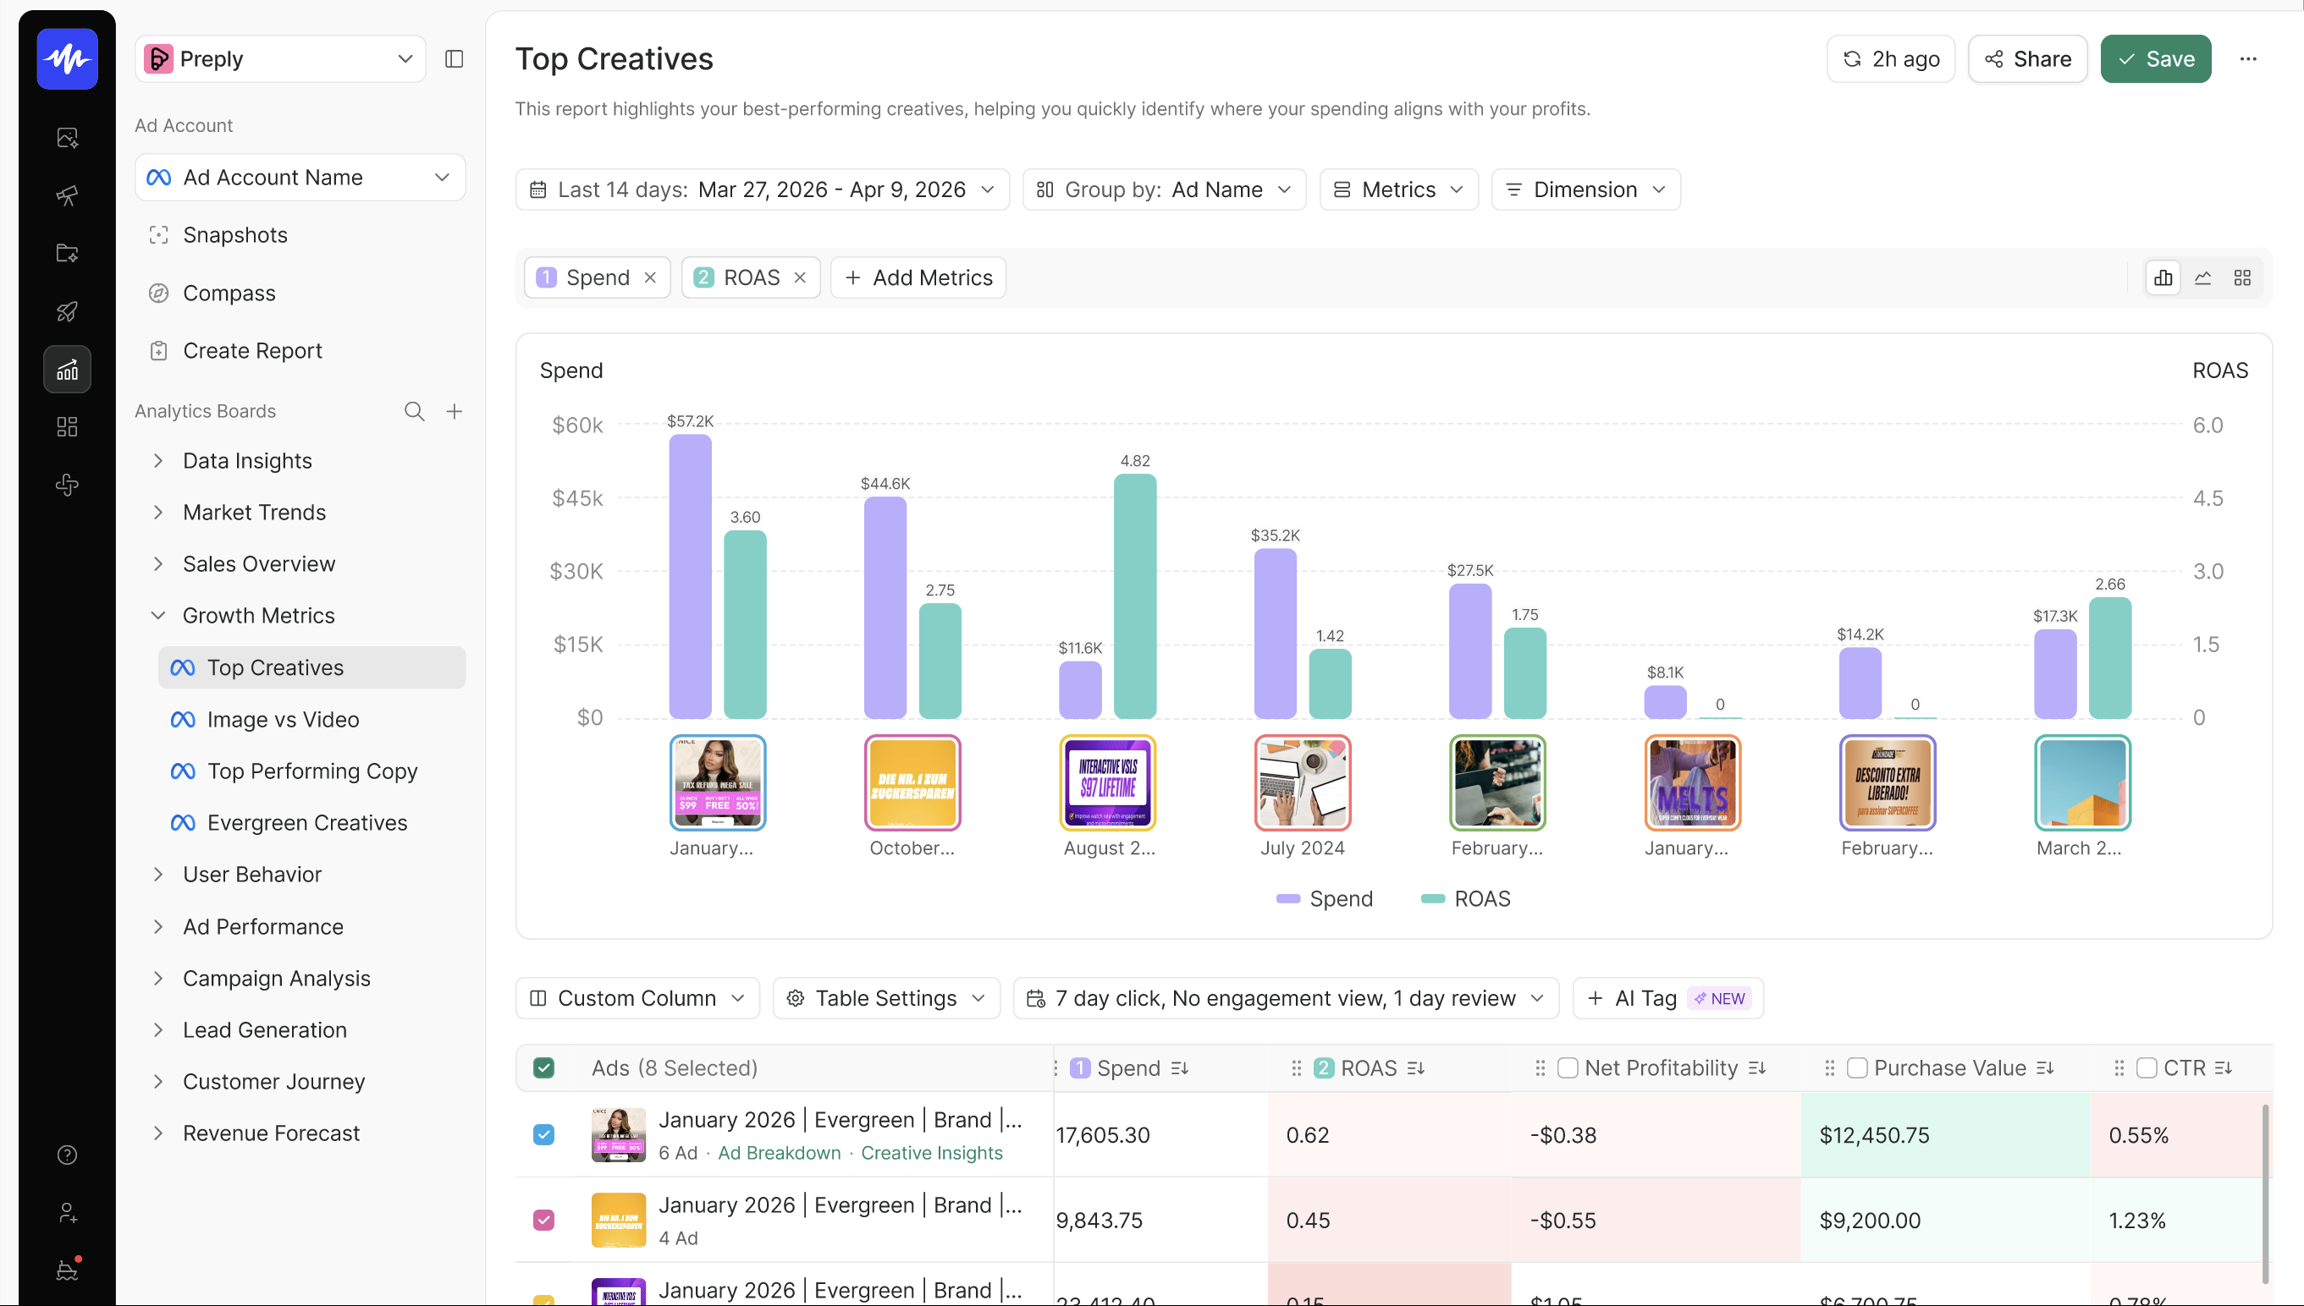Check the Purchase Value column checkbox
2304x1306 pixels.
pos(1857,1067)
